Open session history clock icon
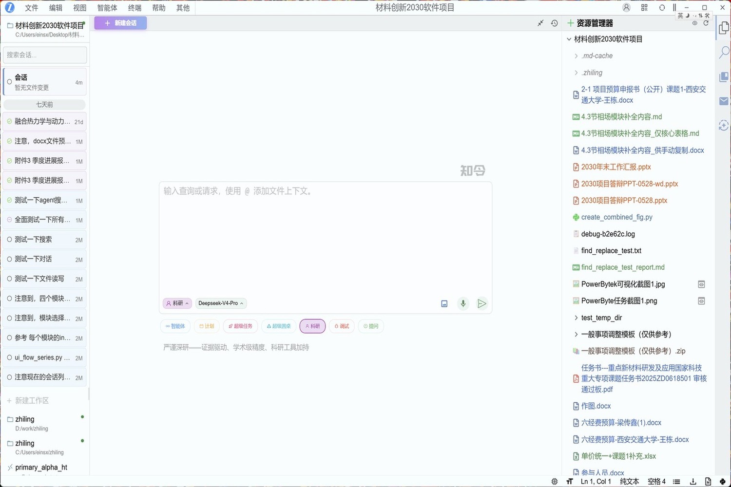Viewport: 731px width, 487px height. point(554,23)
